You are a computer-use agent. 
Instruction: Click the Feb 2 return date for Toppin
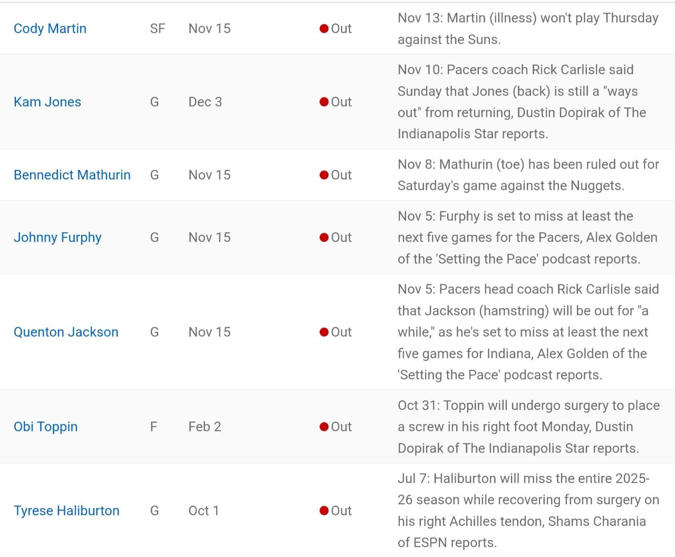(205, 427)
